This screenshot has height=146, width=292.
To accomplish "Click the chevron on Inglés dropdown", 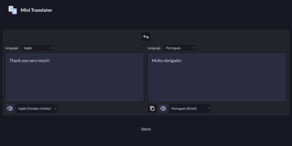I will tap(51, 48).
